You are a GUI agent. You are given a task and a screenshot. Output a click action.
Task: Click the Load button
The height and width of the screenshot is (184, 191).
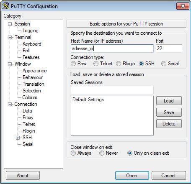point(169,101)
